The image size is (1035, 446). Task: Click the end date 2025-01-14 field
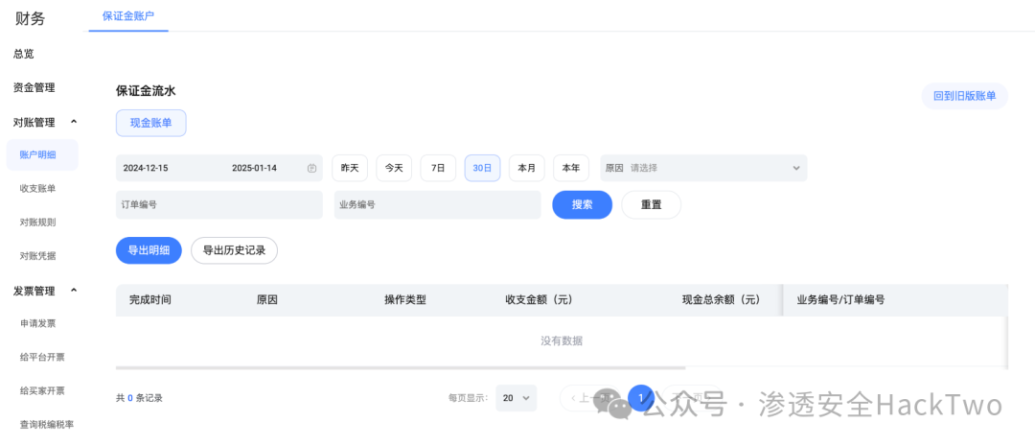(x=254, y=168)
